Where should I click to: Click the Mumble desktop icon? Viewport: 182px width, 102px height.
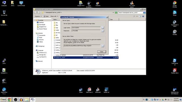click(x=175, y=32)
